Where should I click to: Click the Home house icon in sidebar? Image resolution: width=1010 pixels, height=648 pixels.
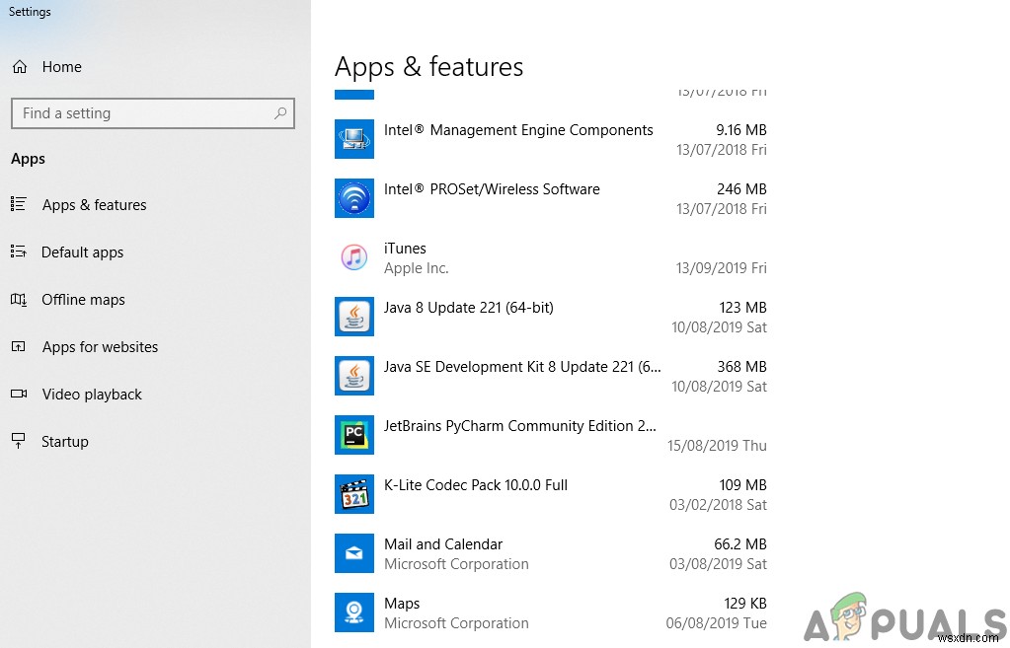pos(20,66)
